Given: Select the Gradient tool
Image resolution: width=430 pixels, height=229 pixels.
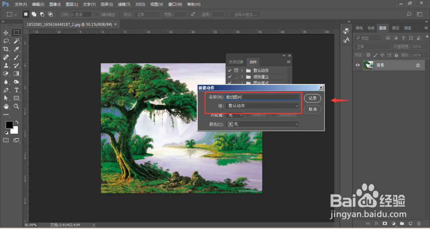Looking at the screenshot, I should pos(16,74).
